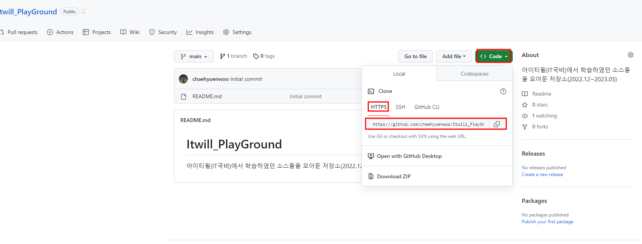642x244 pixels.
Task: Click the Initial commit message beside chaehyuenwoo
Action: [246, 79]
